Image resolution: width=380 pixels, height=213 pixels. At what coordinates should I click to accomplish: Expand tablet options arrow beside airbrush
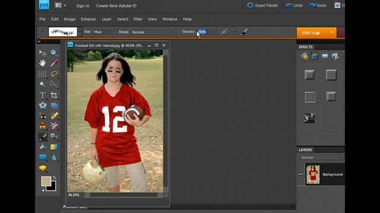pyautogui.click(x=234, y=31)
